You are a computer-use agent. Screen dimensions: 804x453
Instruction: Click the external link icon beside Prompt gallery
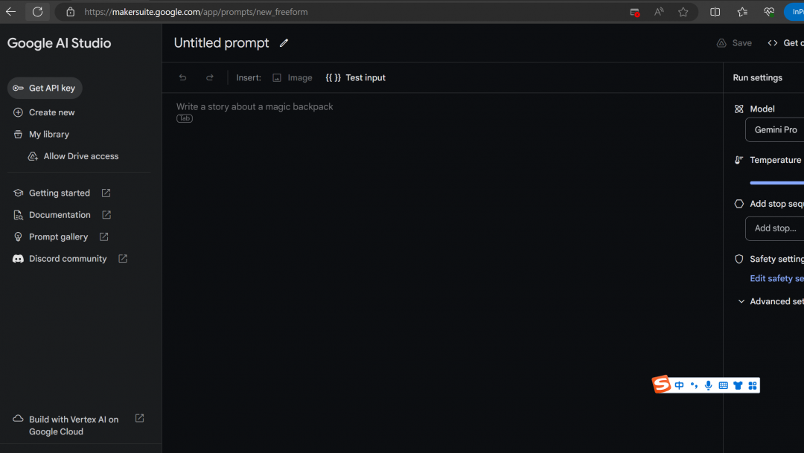[x=104, y=237]
